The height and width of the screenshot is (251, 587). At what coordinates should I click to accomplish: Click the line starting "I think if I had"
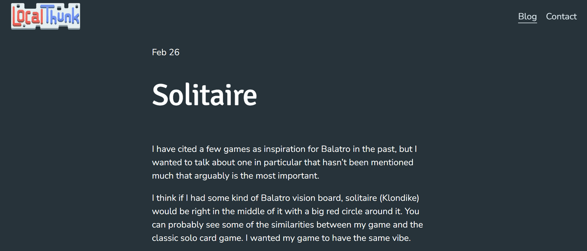(286, 199)
